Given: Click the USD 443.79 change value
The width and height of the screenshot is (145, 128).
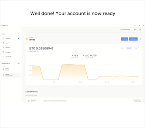Looking at the screenshot, I should (x=91, y=56).
